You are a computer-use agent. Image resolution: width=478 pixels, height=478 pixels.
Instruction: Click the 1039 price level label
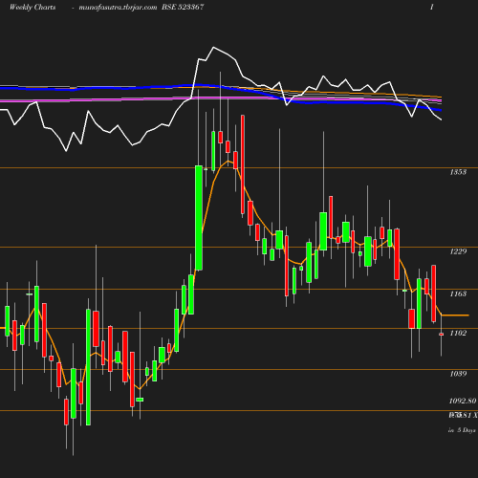pos(458,374)
